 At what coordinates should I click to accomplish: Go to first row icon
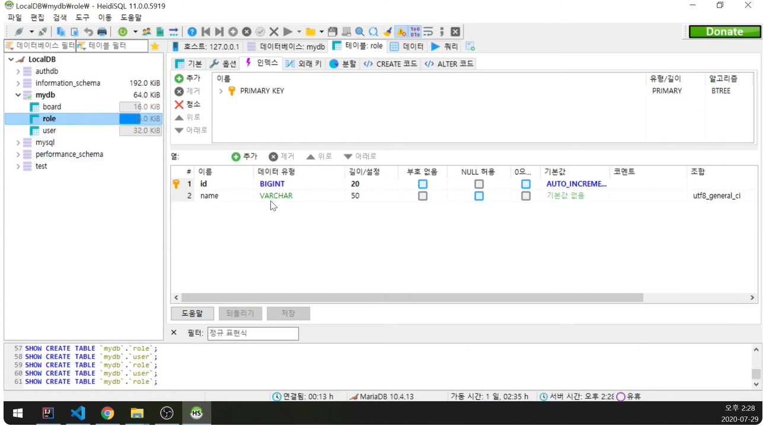[x=206, y=31]
